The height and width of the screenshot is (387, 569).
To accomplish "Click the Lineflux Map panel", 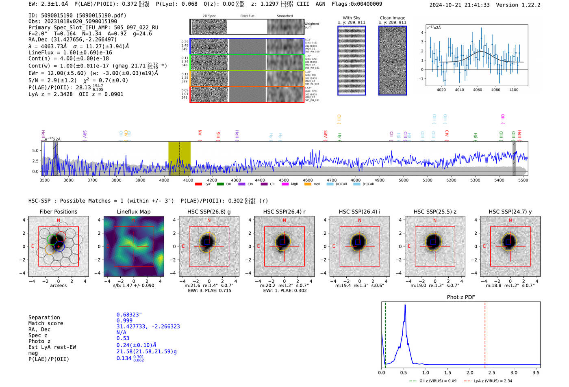I will pos(134,246).
